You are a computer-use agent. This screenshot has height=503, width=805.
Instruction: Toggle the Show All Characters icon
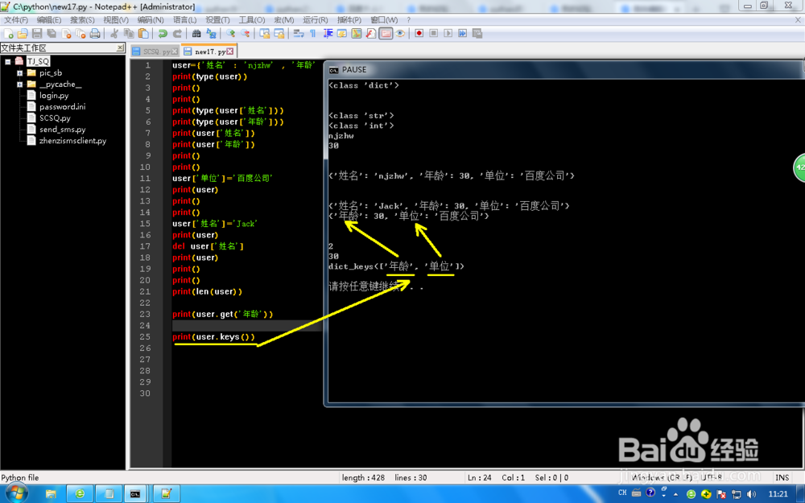[x=312, y=34]
